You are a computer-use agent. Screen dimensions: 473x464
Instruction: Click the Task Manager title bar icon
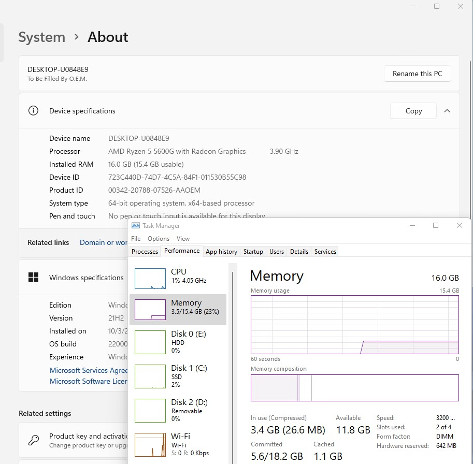coord(136,225)
